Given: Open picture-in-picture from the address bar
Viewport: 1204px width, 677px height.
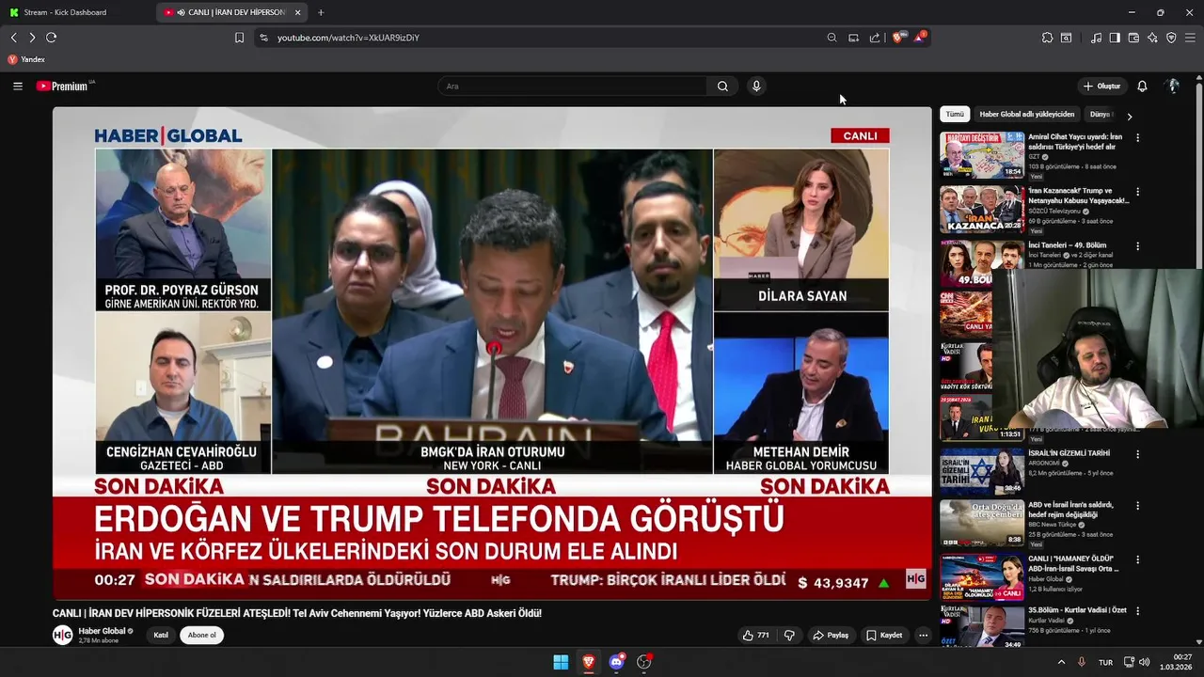Looking at the screenshot, I should 853,38.
